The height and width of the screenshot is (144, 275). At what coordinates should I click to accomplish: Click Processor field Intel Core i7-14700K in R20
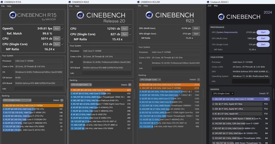(x=107, y=51)
